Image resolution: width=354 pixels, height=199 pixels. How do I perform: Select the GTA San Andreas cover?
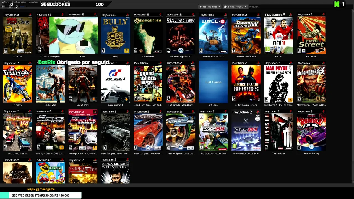click(148, 82)
